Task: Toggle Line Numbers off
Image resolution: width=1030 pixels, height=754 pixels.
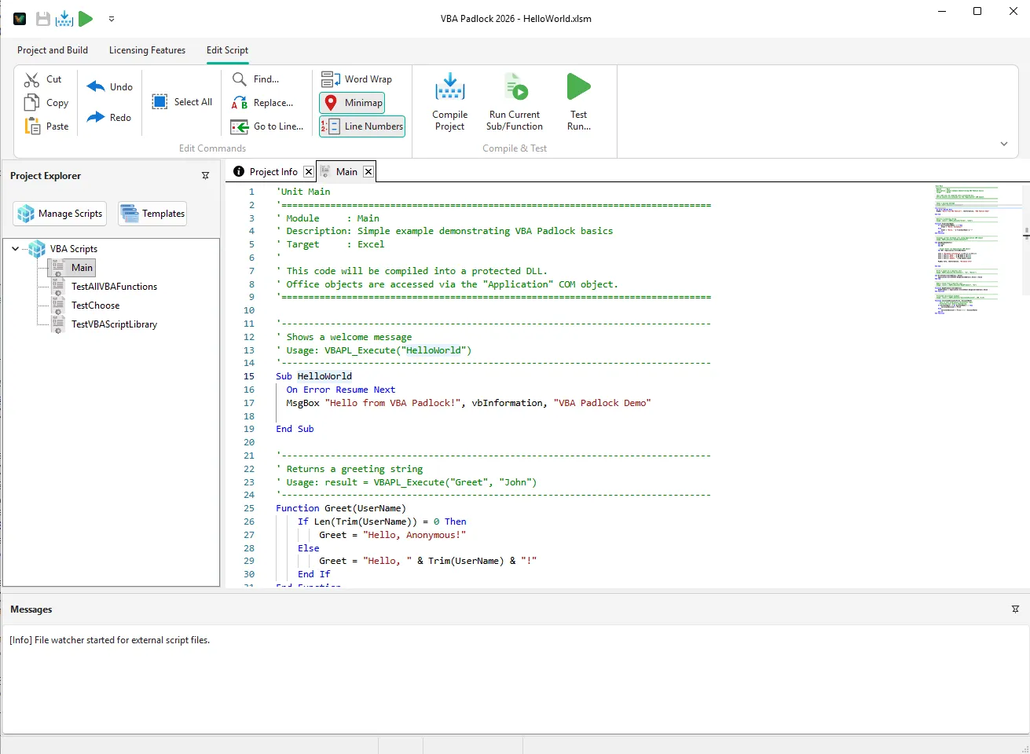Action: click(x=362, y=126)
